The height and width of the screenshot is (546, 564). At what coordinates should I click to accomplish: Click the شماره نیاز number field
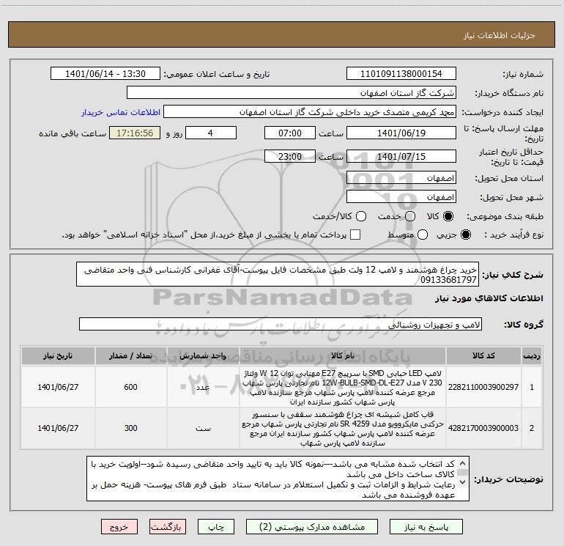tap(401, 74)
